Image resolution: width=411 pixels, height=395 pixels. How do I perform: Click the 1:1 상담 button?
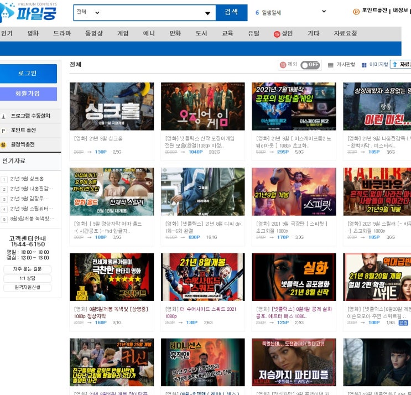coord(27,278)
